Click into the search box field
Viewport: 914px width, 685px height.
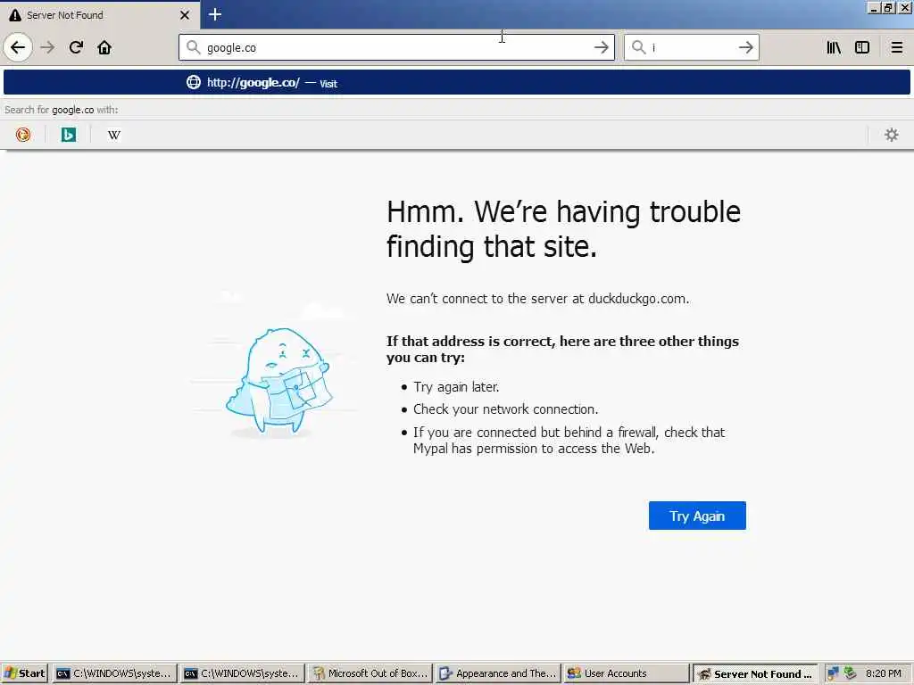[691, 47]
